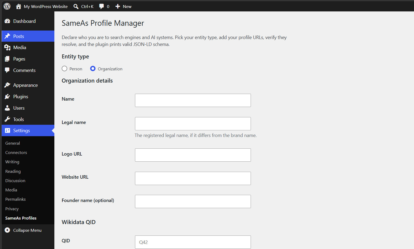Click the Ctrl+K command palette label
Image resolution: width=414 pixels, height=249 pixels.
pyautogui.click(x=87, y=6)
